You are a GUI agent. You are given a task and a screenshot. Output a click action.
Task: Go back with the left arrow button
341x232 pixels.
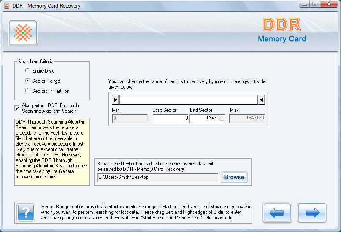click(277, 213)
